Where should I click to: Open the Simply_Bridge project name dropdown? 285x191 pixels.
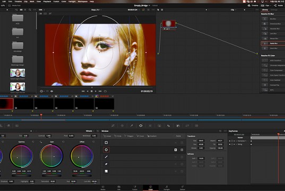pyautogui.click(x=142, y=6)
